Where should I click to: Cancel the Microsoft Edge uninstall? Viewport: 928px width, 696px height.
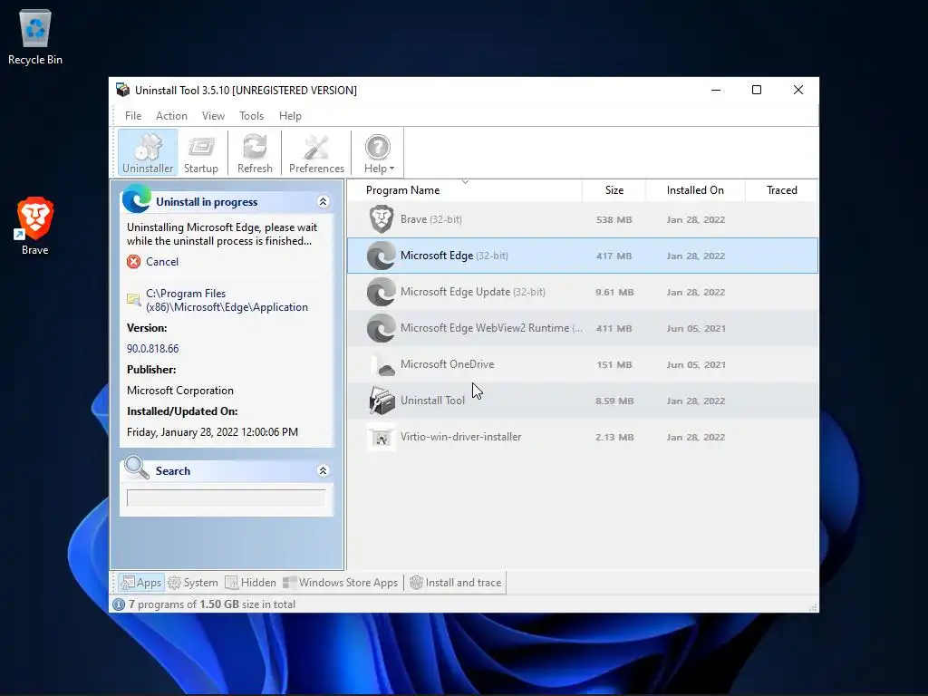pyautogui.click(x=161, y=262)
